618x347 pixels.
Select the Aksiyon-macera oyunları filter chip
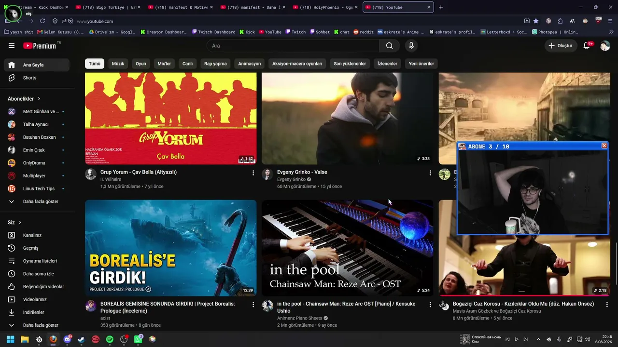coord(297,64)
